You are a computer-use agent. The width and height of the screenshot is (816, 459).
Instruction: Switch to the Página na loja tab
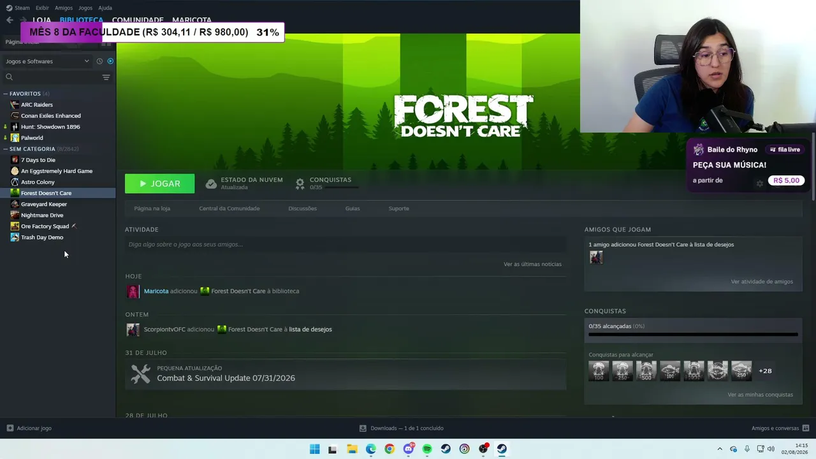pos(152,208)
